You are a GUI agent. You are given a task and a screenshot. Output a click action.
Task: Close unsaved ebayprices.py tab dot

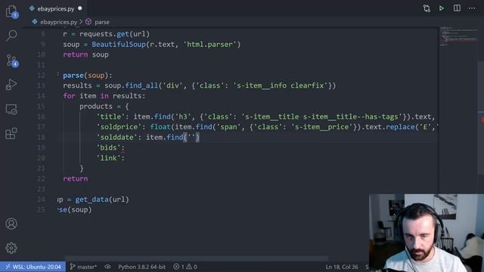point(80,8)
